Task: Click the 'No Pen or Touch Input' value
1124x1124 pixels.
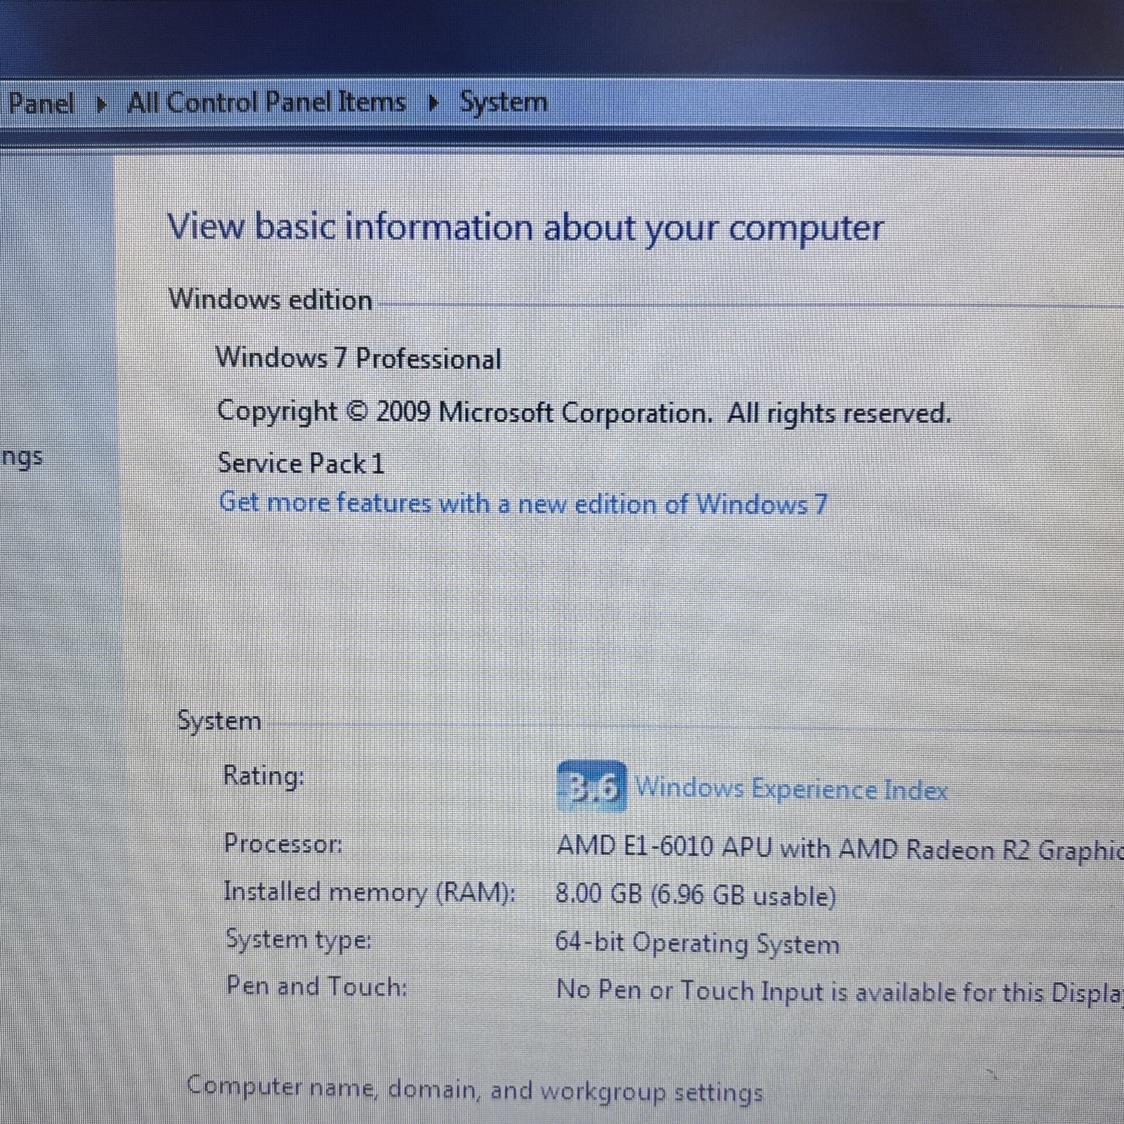Action: [839, 991]
